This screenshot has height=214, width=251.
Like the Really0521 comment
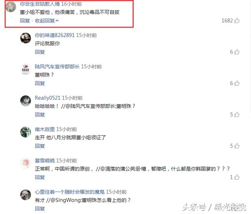coord(237,114)
